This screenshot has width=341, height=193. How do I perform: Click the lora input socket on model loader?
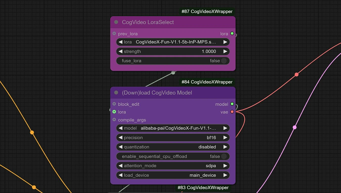[114, 112]
